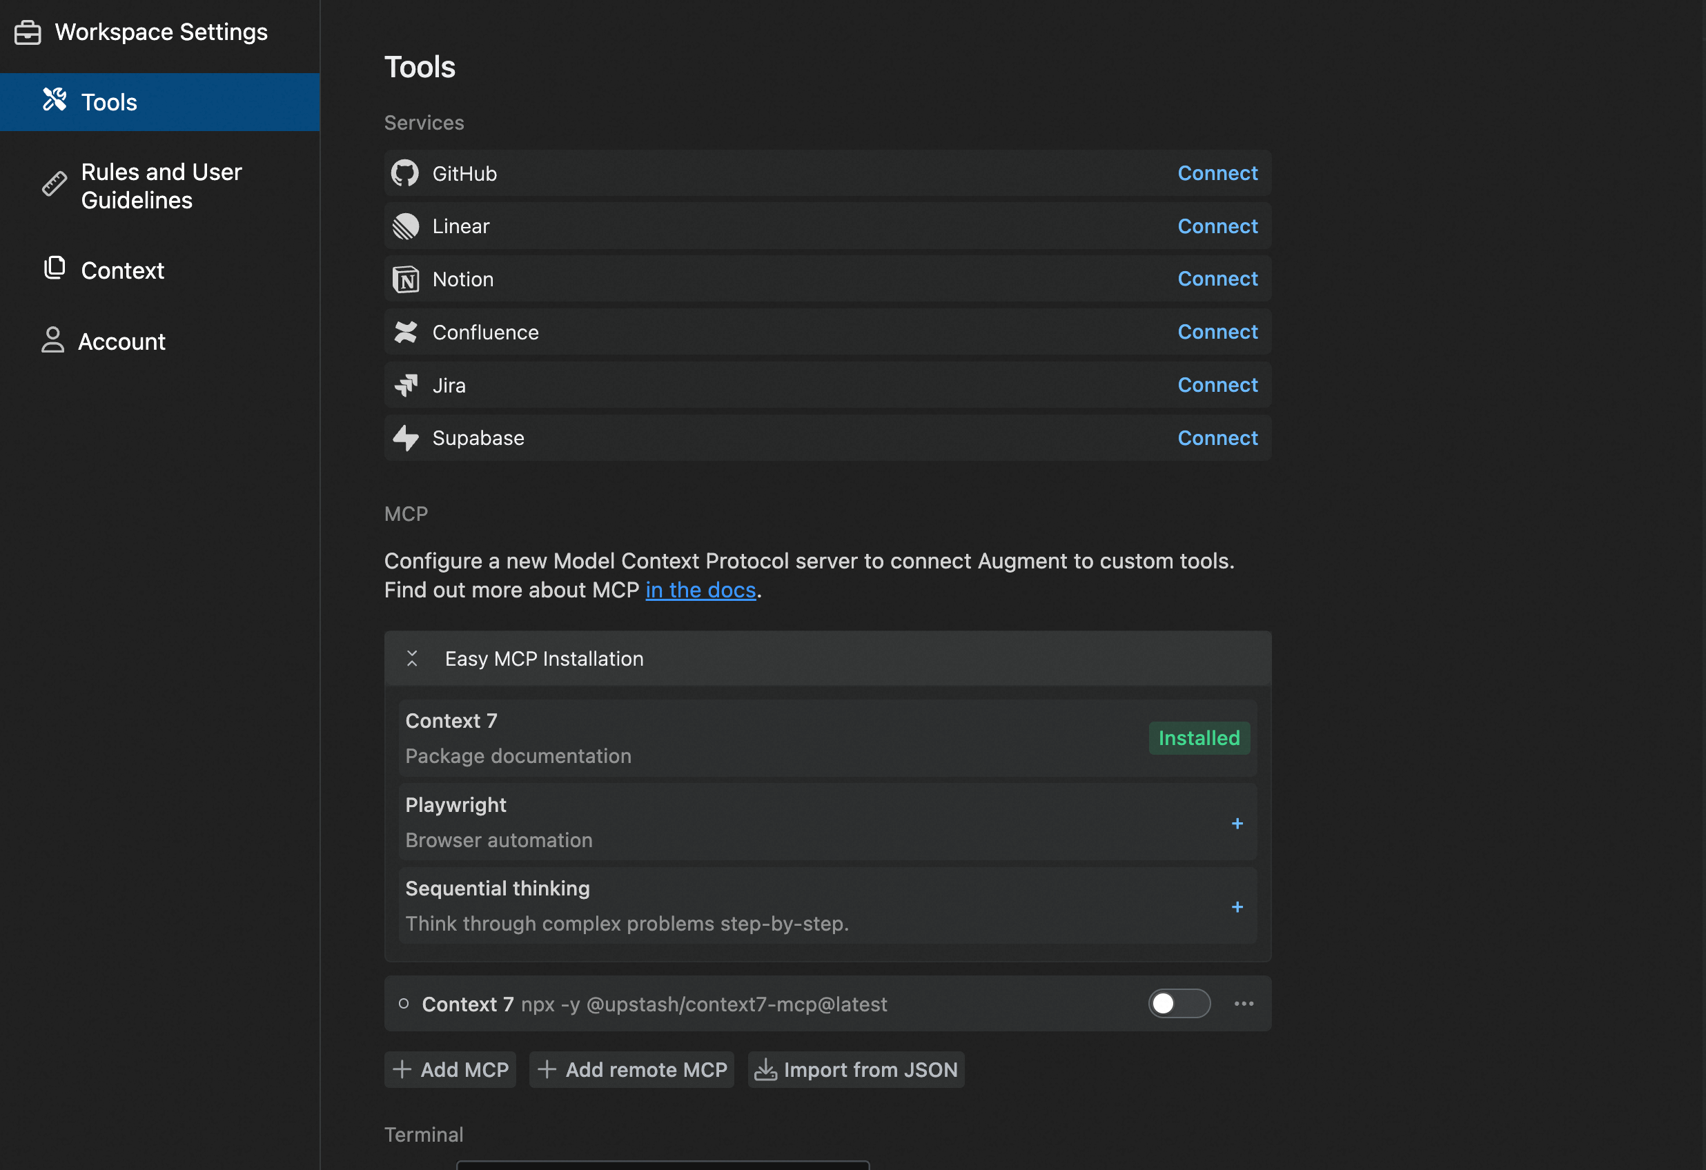1706x1170 pixels.
Task: Click the Workspace Settings briefcase icon
Action: 28,33
